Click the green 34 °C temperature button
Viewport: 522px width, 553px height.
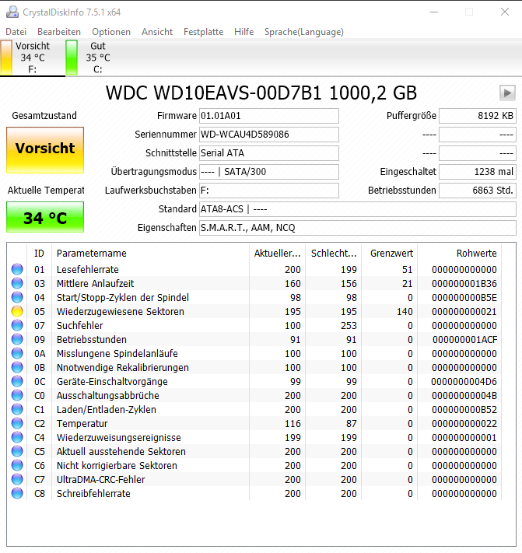pyautogui.click(x=45, y=217)
